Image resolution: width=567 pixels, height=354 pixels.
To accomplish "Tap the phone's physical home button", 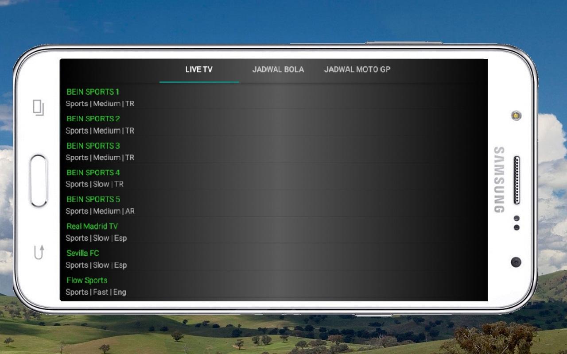I will coord(39,181).
